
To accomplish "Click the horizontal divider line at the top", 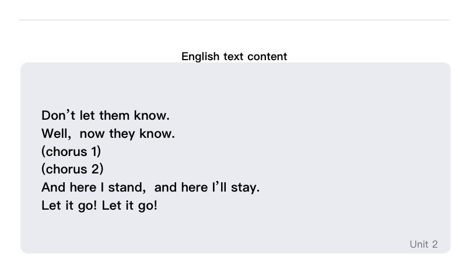I will pyautogui.click(x=234, y=20).
